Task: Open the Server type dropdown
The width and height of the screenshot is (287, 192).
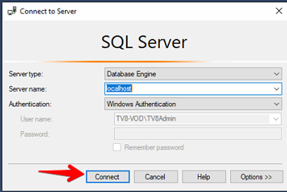Action: [x=193, y=74]
